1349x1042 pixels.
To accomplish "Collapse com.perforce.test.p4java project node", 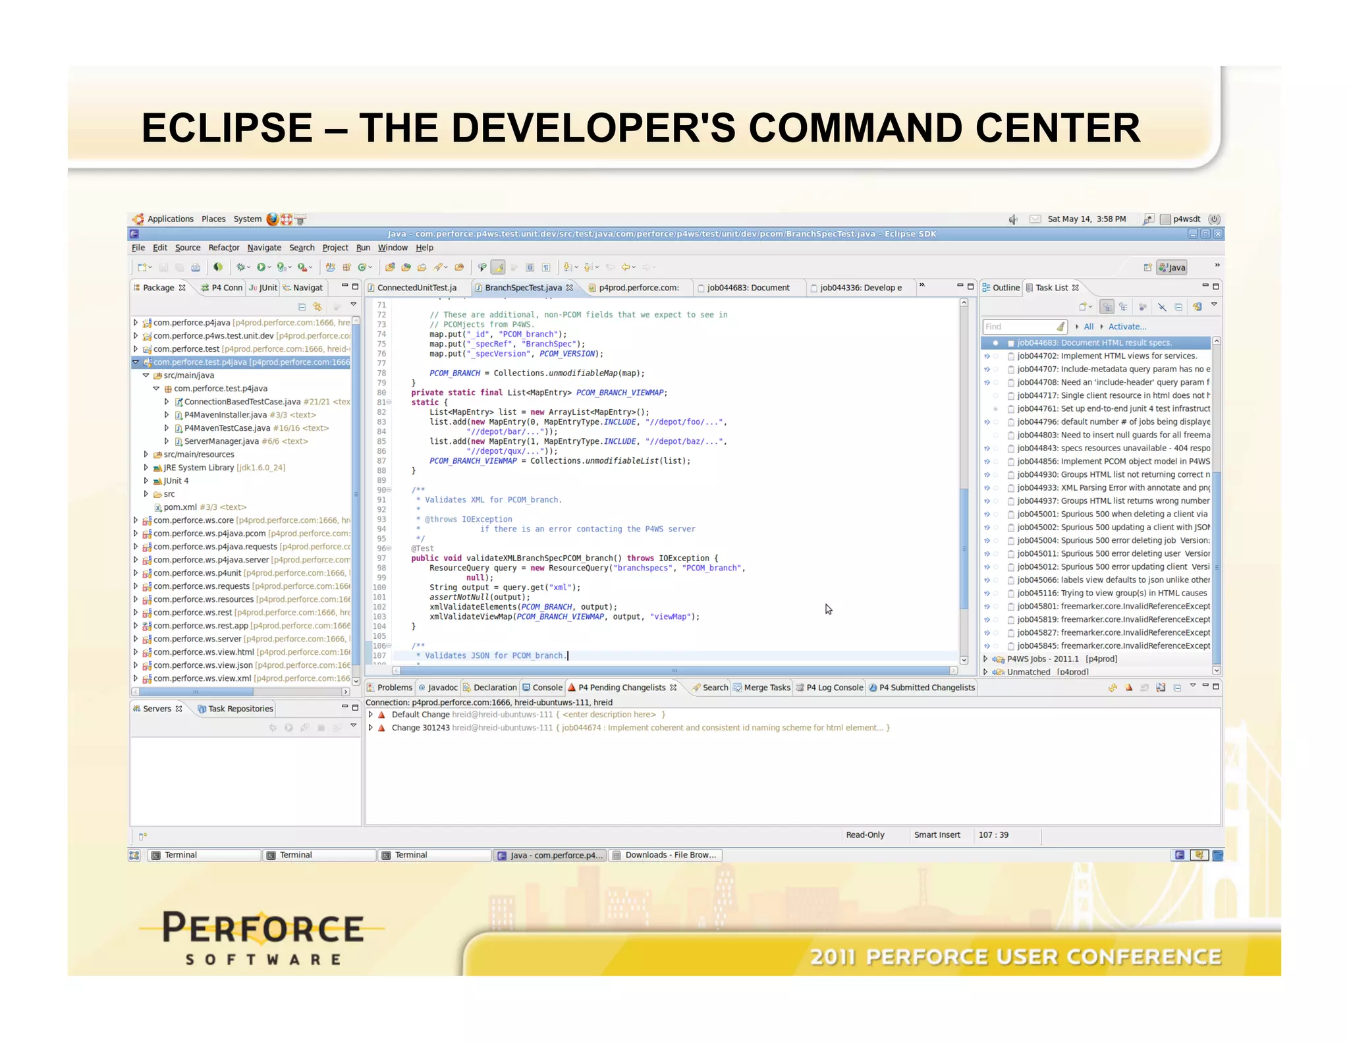I will 136,362.
